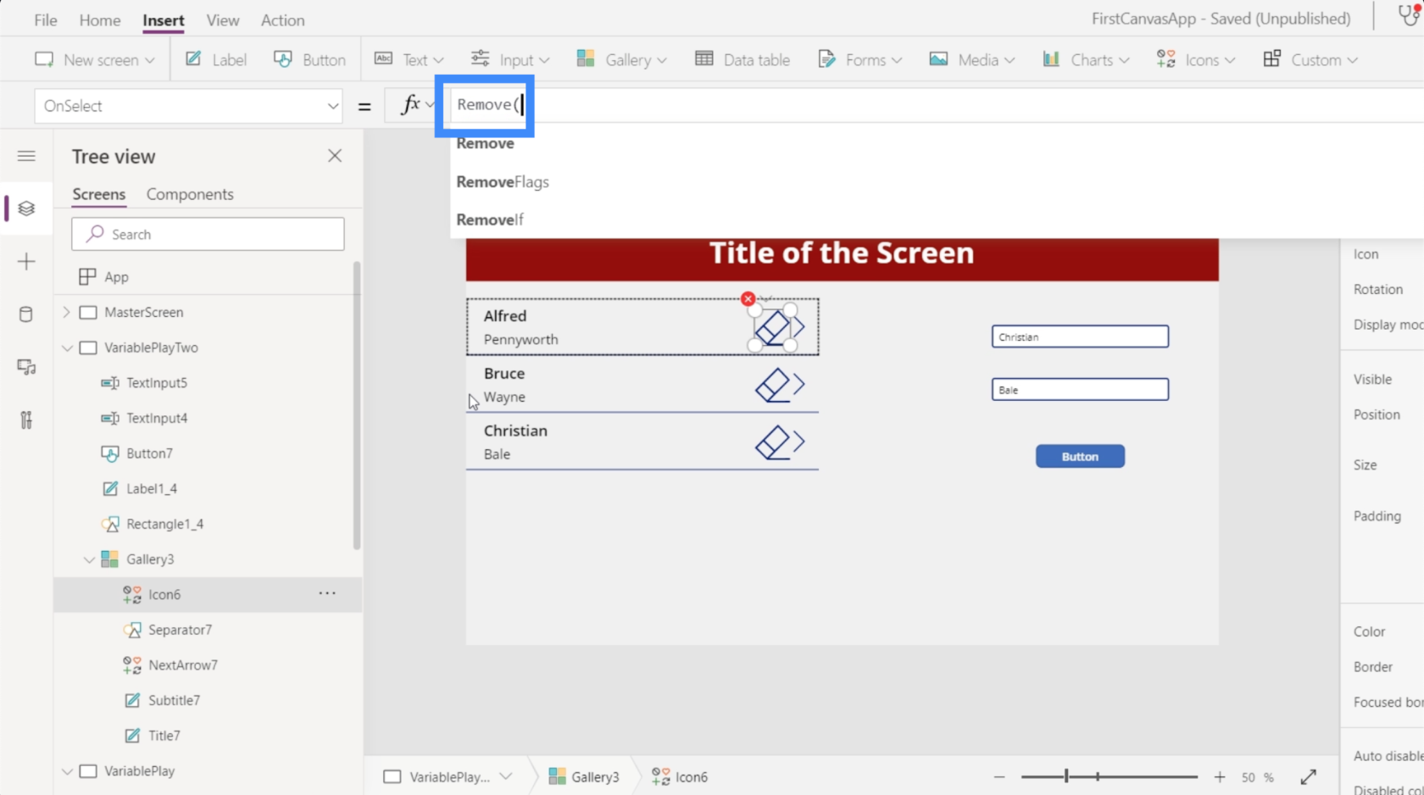Screen dimensions: 1424x795
Task: Open the VariablePlay screen breadcrumb dropdown
Action: coord(506,776)
